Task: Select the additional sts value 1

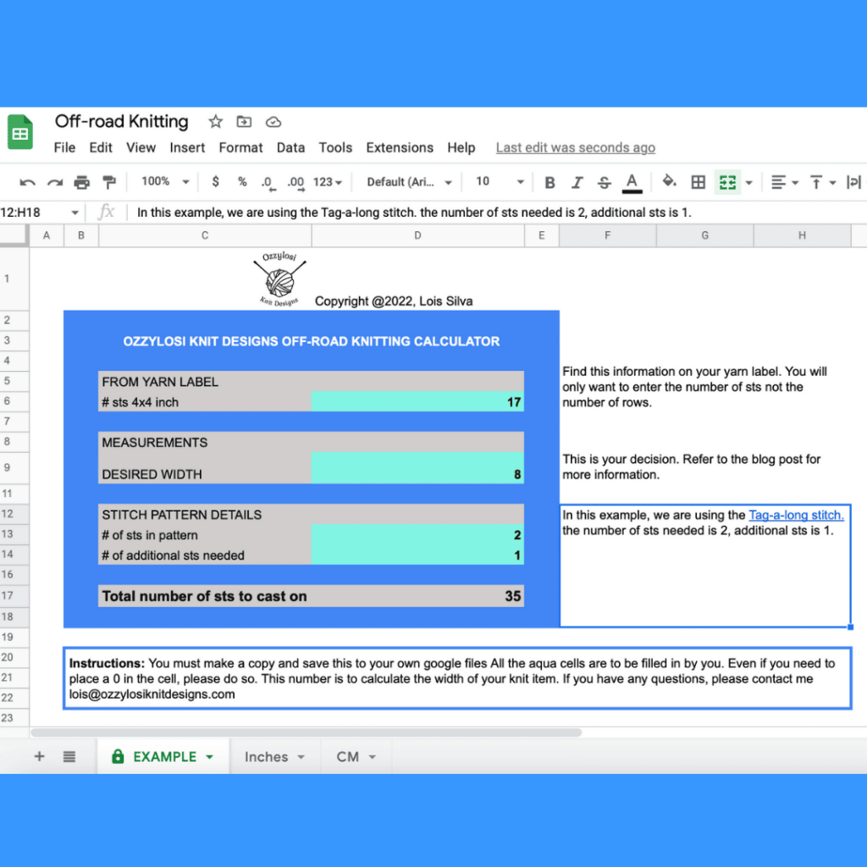Action: tap(417, 555)
